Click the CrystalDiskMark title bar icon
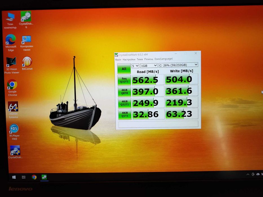The height and width of the screenshot is (197, 263). (116, 55)
